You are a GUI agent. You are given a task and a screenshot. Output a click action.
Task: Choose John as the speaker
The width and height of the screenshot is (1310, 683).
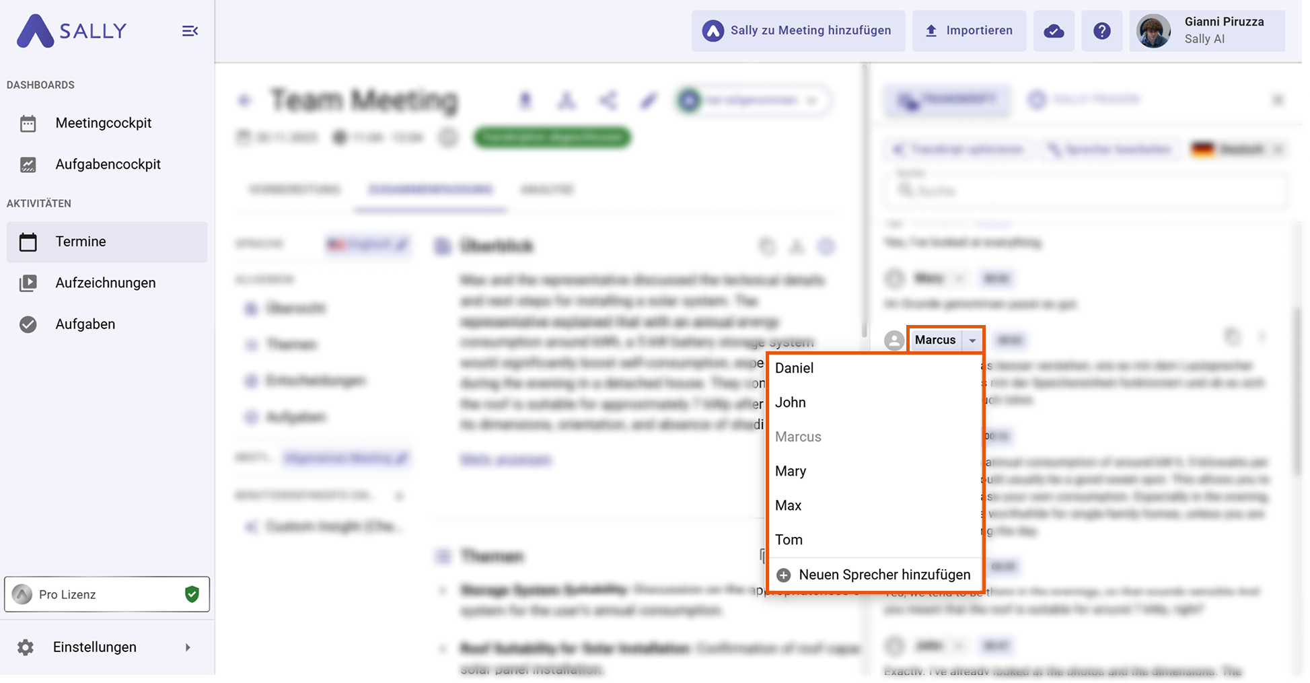pyautogui.click(x=790, y=402)
